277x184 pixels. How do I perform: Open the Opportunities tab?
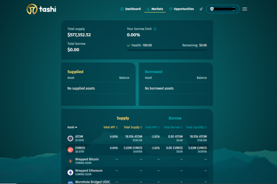coord(181,9)
